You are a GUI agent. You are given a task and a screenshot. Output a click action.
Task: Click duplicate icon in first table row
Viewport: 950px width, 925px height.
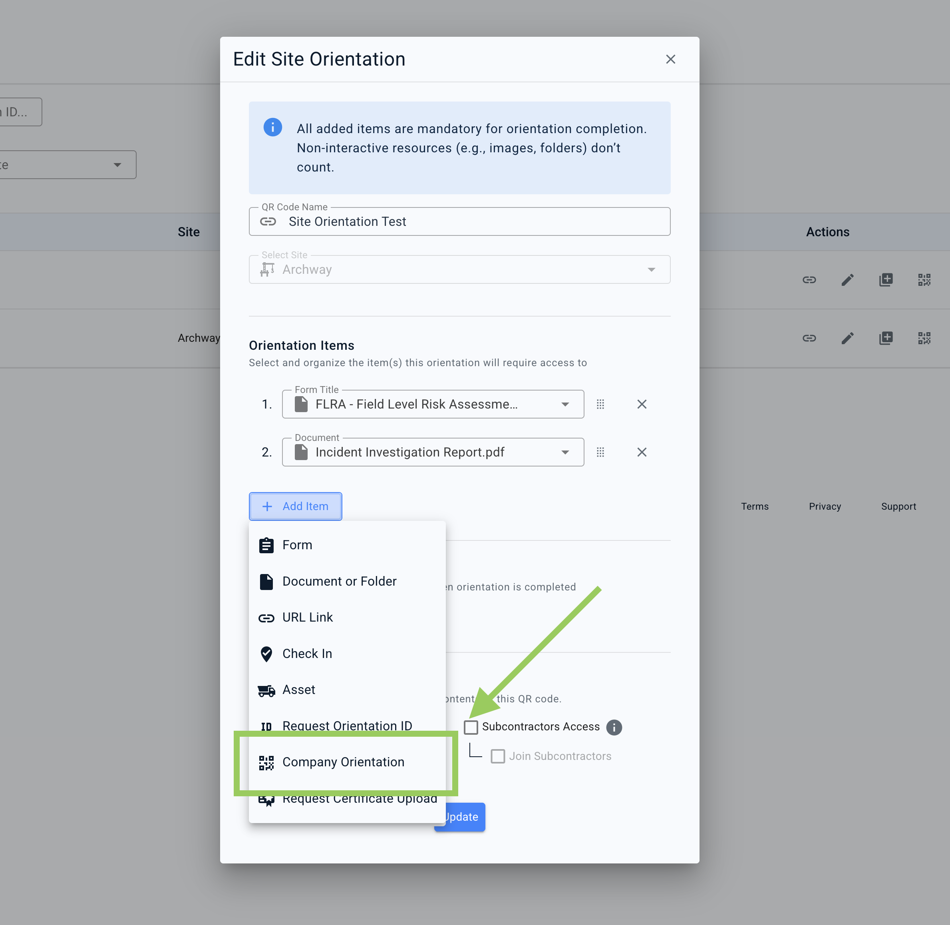pyautogui.click(x=885, y=280)
